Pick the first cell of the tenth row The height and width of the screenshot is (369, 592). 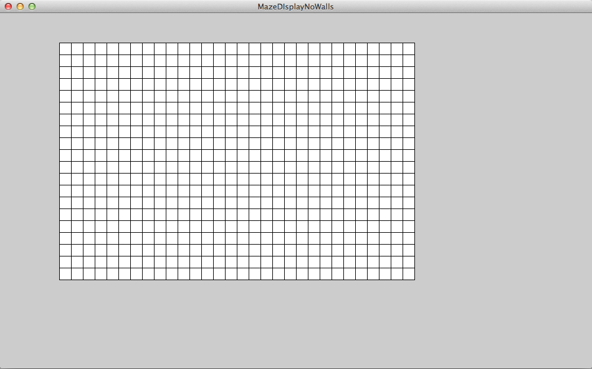[x=65, y=155]
